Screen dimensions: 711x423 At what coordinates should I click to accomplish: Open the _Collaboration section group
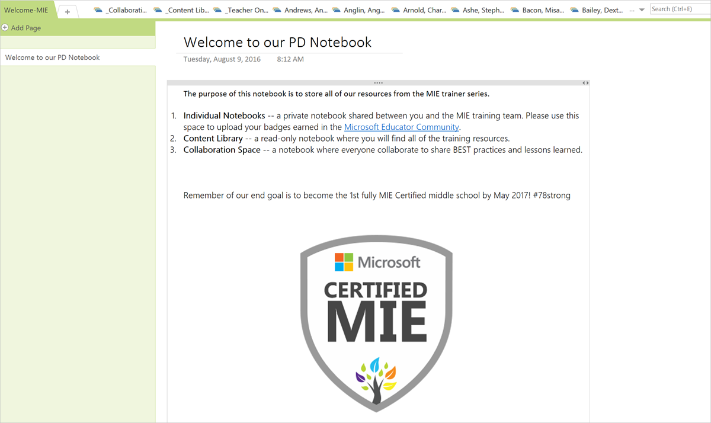121,10
